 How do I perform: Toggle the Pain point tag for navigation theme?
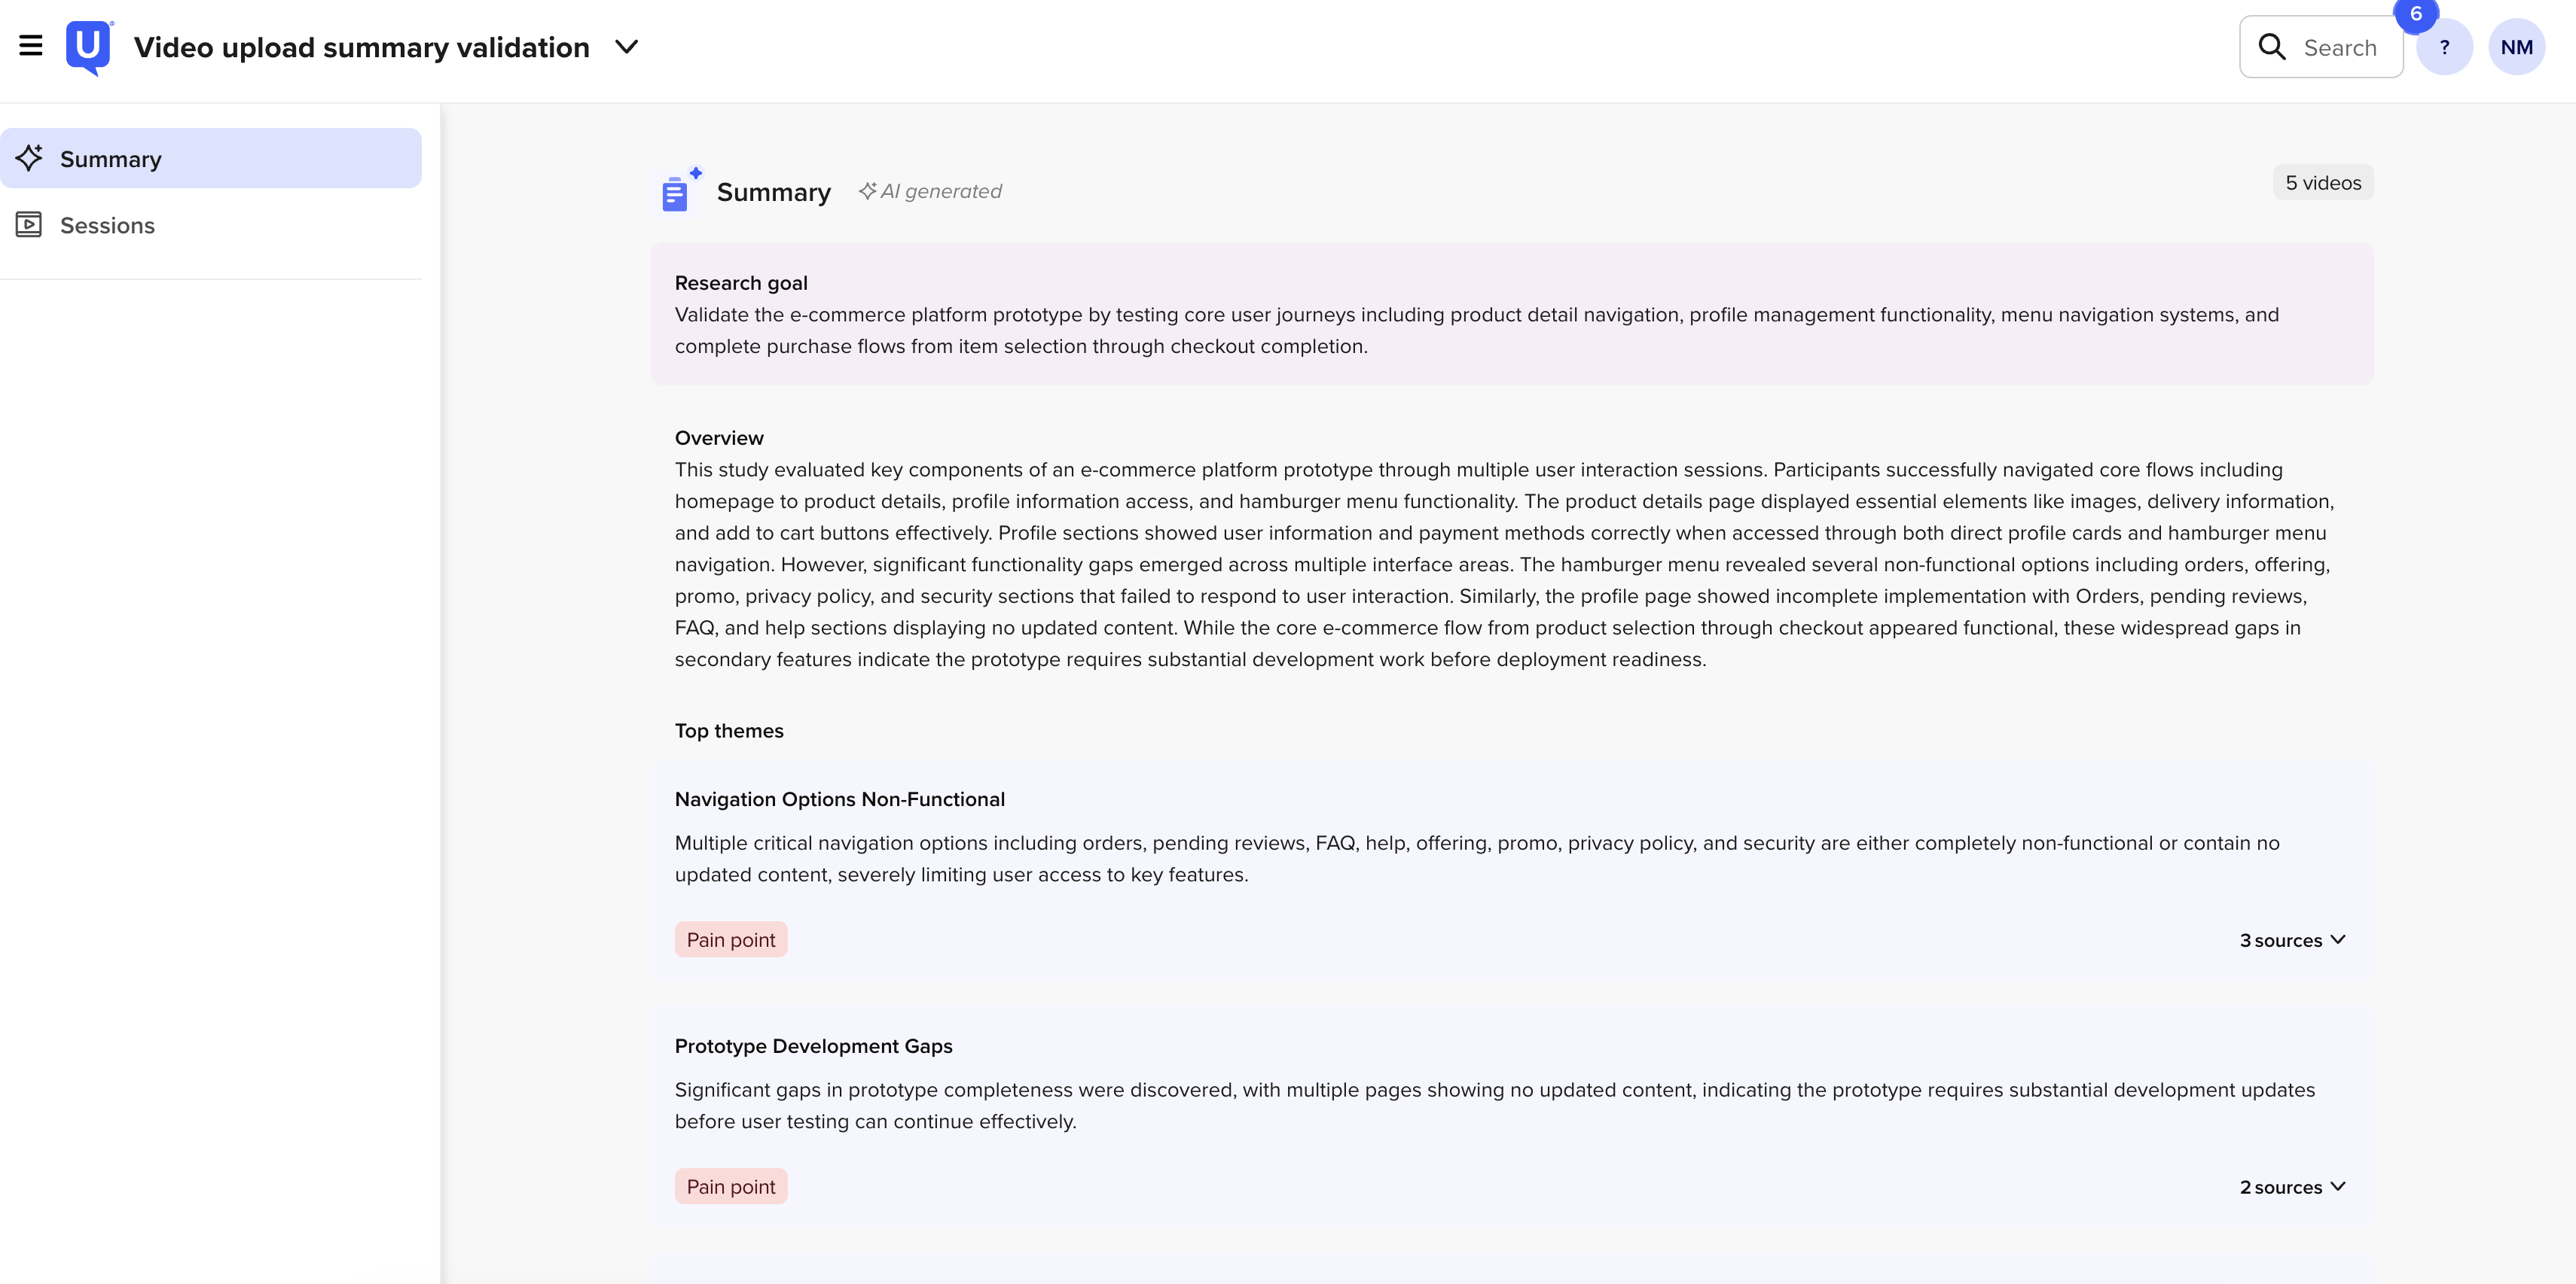pos(730,939)
